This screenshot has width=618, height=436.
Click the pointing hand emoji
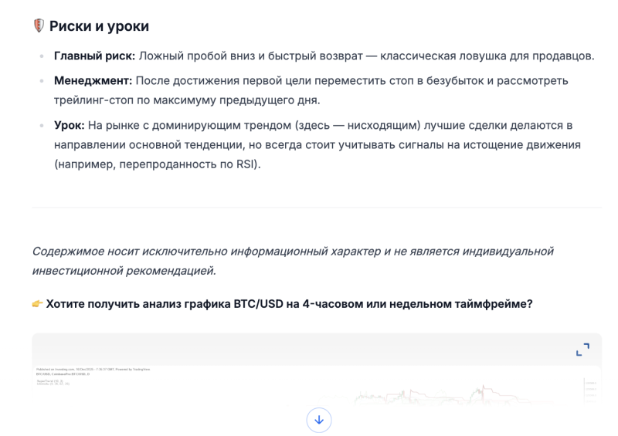coord(37,304)
